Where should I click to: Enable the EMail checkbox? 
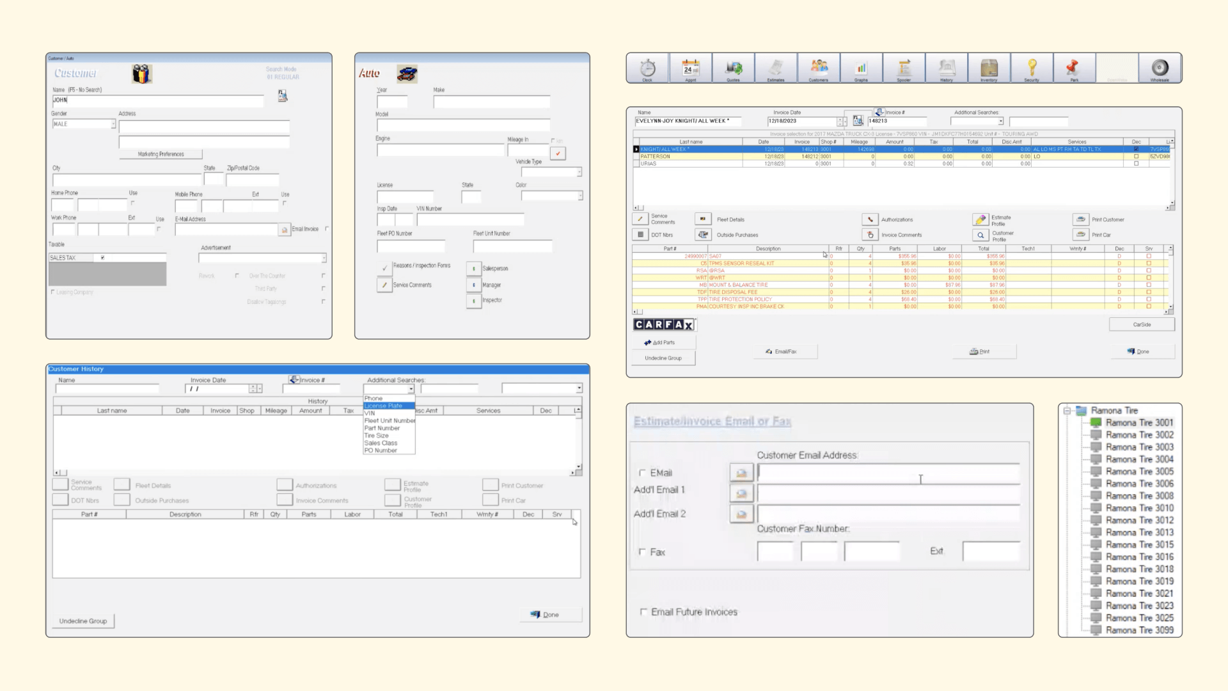[x=642, y=473]
